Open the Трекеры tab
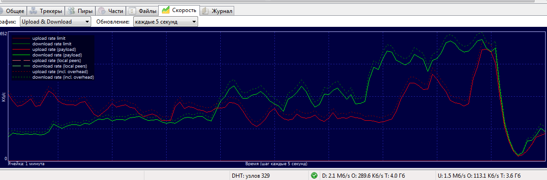This screenshot has height=180, width=547. (46, 11)
